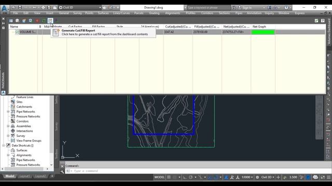Select Corridors in the Toolspace tree
This screenshot has width=332, height=186.
point(22,121)
